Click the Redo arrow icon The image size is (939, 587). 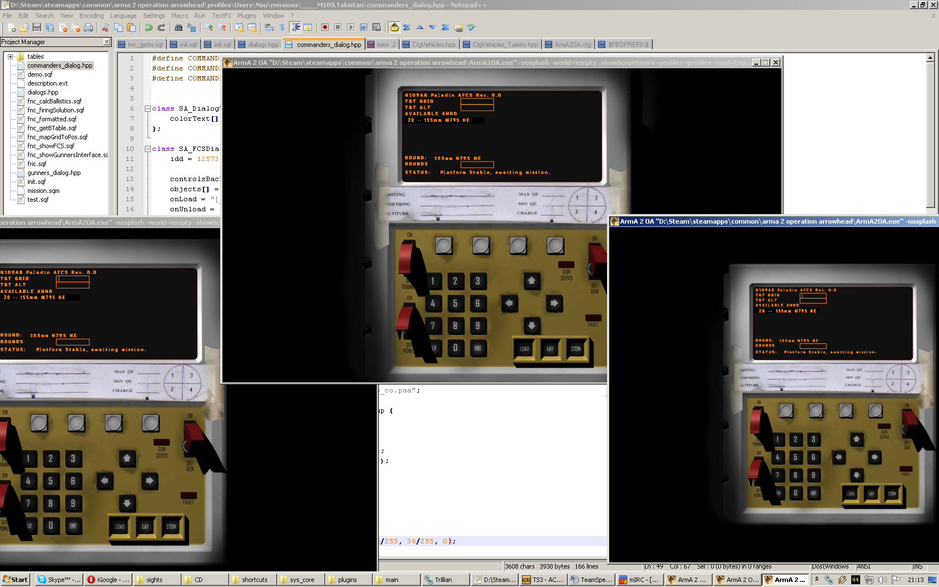[x=161, y=27]
